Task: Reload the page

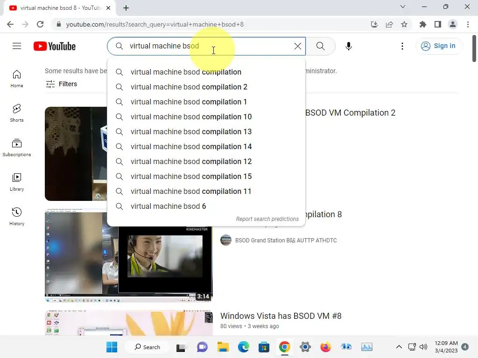Action: 40,24
